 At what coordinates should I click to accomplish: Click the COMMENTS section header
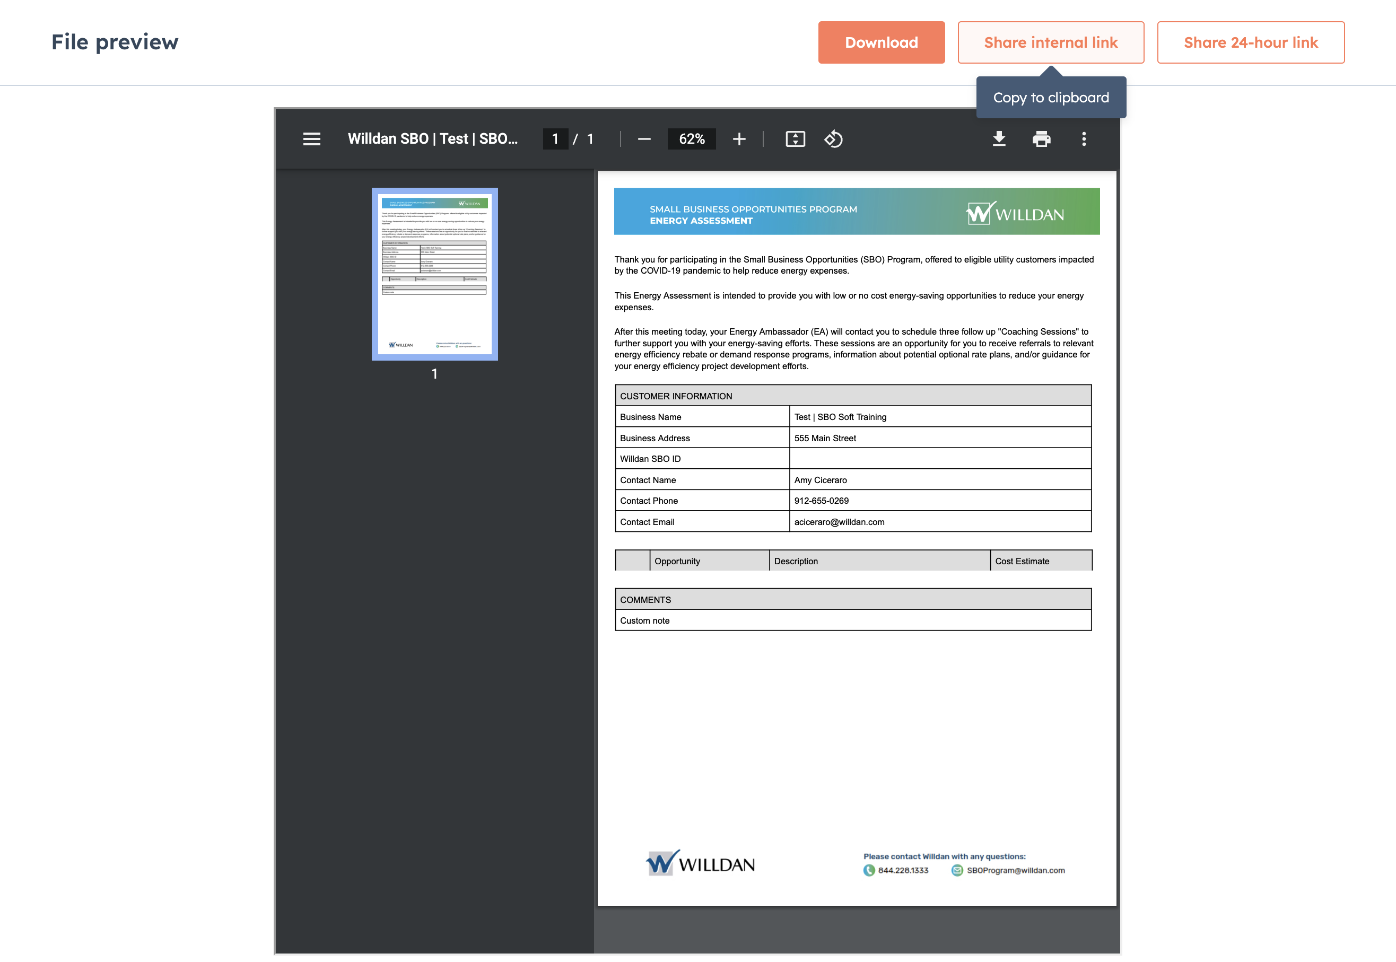tap(853, 600)
